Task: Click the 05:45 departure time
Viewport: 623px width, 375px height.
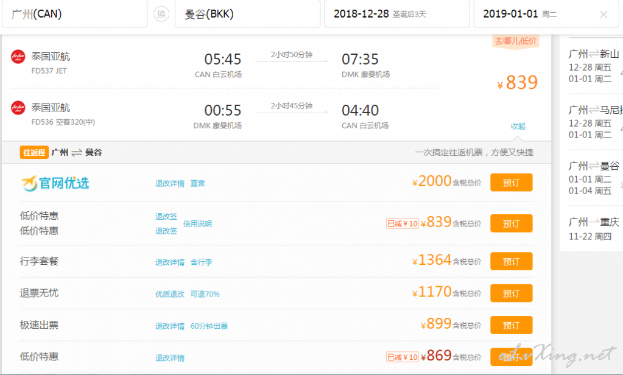Action: click(223, 59)
